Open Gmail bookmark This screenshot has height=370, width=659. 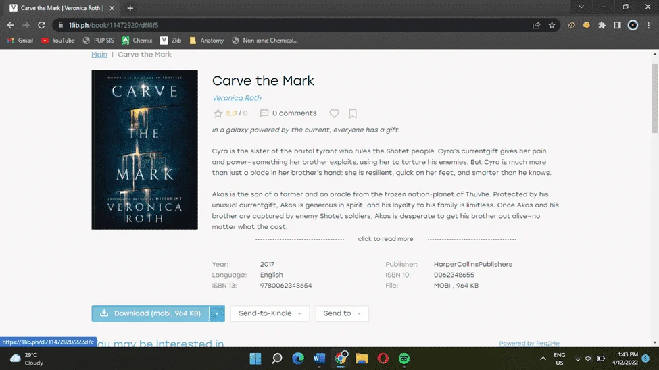pos(20,41)
